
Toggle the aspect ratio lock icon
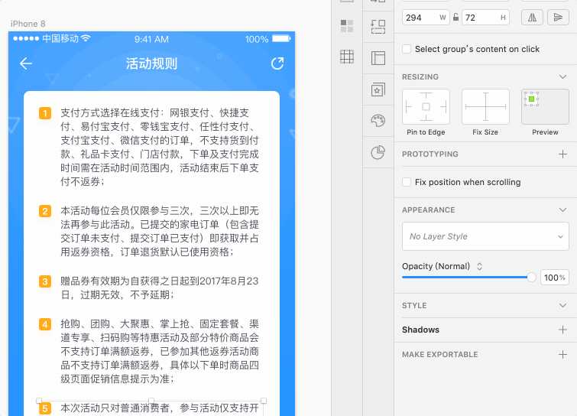(x=456, y=18)
